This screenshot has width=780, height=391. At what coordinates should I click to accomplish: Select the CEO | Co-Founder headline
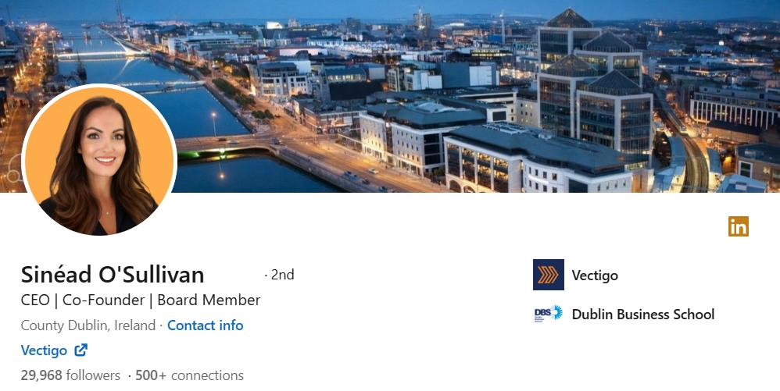pos(83,300)
